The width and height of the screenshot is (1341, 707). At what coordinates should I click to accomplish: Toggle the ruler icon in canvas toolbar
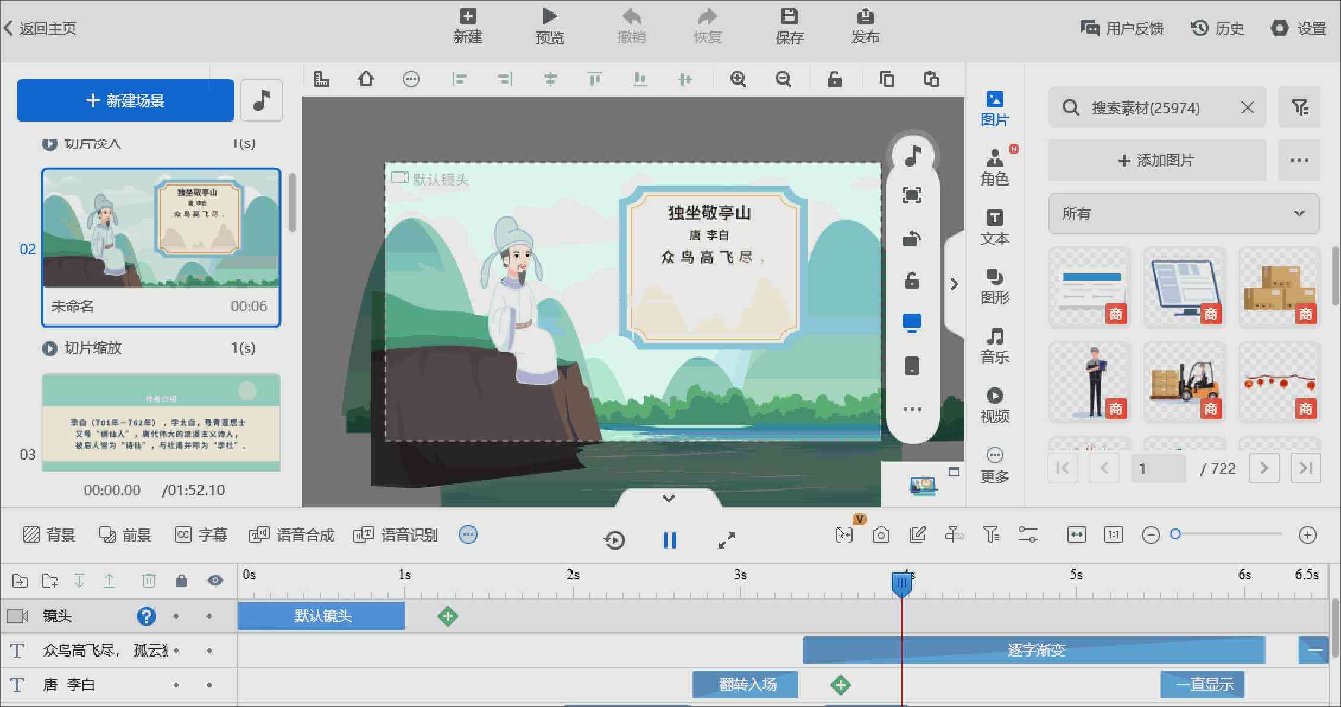(321, 79)
